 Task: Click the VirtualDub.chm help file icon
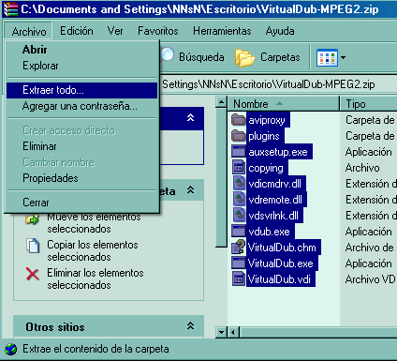tap(239, 247)
